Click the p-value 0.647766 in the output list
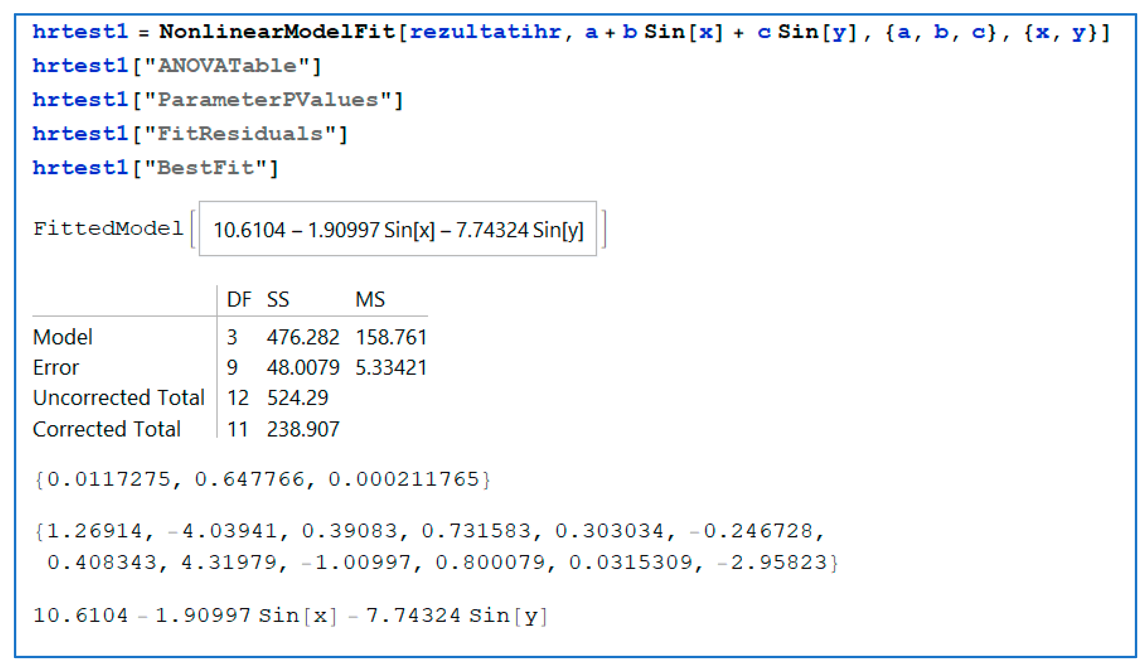Viewport: 1148px width, 670px height. point(250,480)
